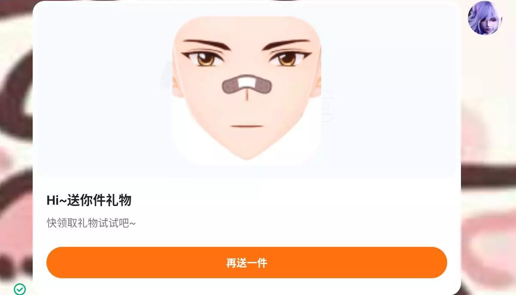Open the gift face preview thumbnail
Image resolution: width=516 pixels, height=295 pixels.
[x=247, y=91]
